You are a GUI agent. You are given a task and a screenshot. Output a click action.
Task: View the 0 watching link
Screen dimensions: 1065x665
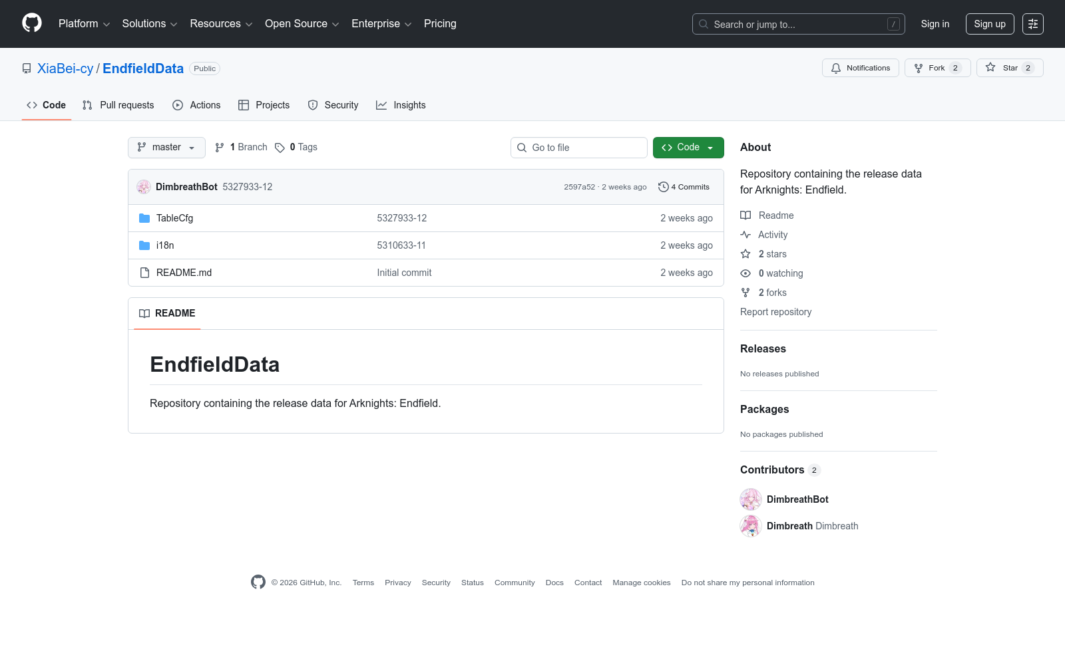[772, 273]
